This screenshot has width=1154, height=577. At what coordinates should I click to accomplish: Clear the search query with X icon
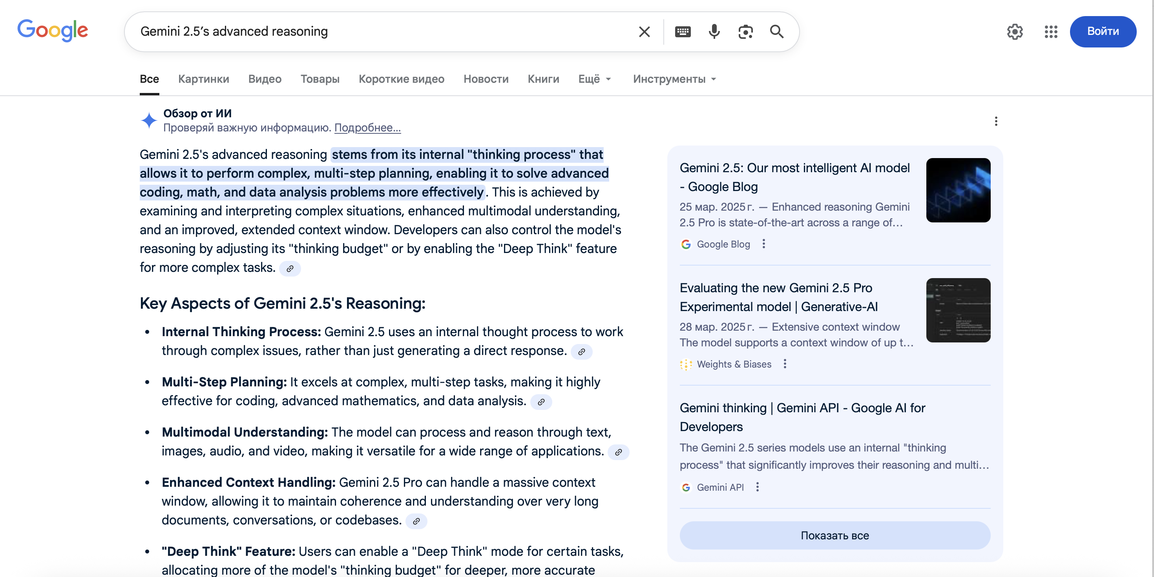644,32
